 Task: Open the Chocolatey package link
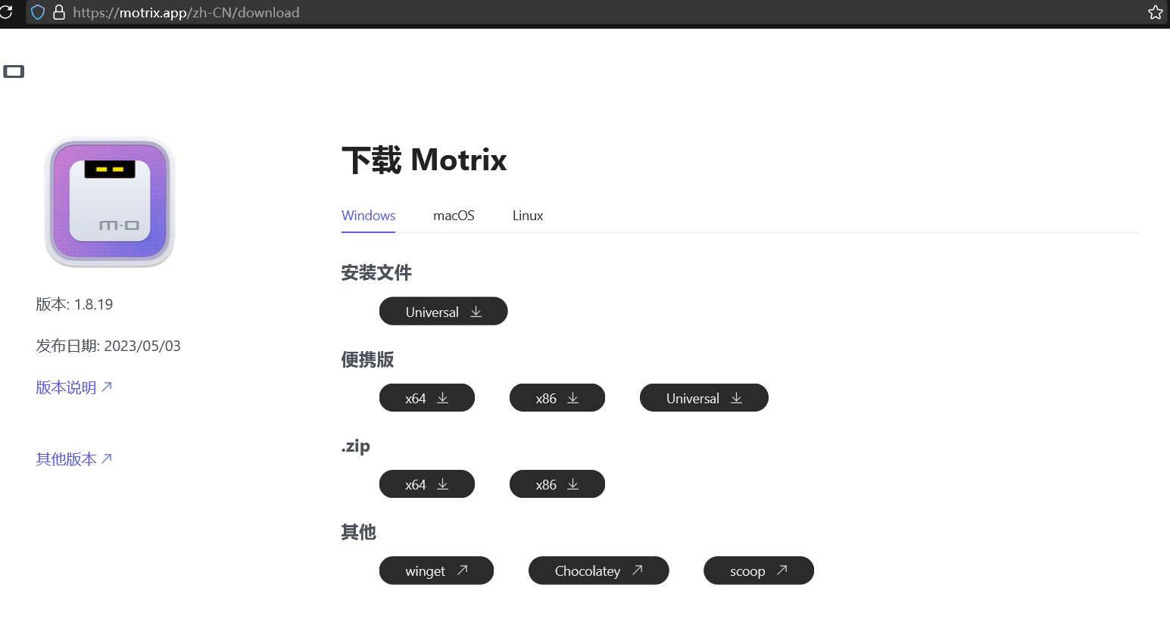point(598,570)
